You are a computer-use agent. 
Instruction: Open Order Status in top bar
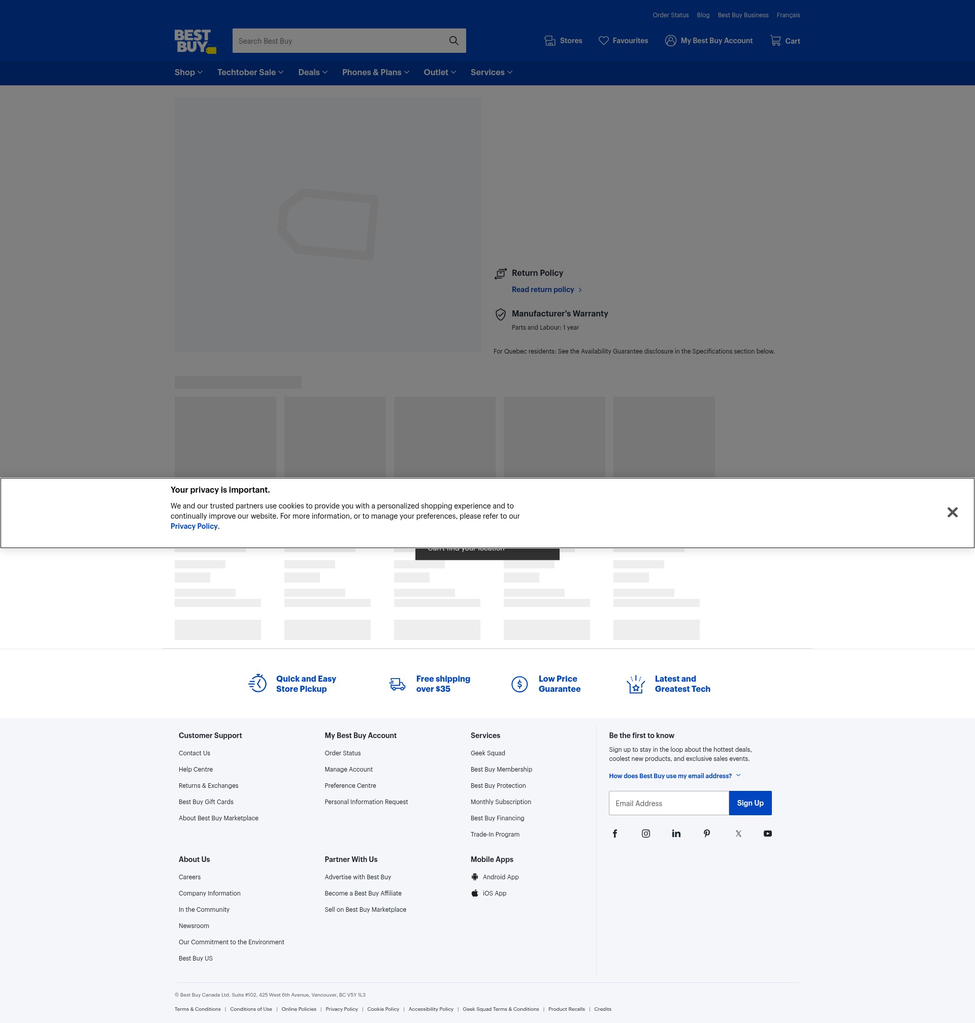tap(670, 15)
